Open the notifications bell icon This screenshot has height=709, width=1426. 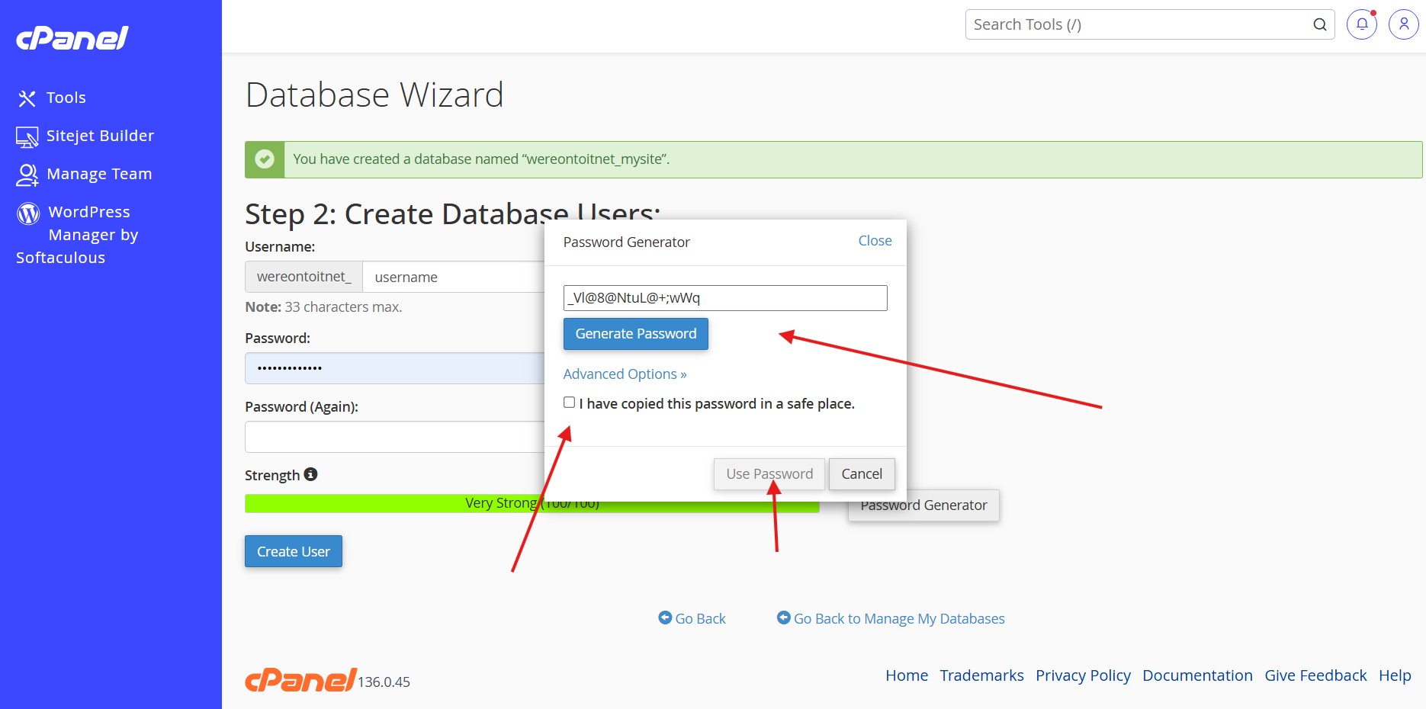1362,24
